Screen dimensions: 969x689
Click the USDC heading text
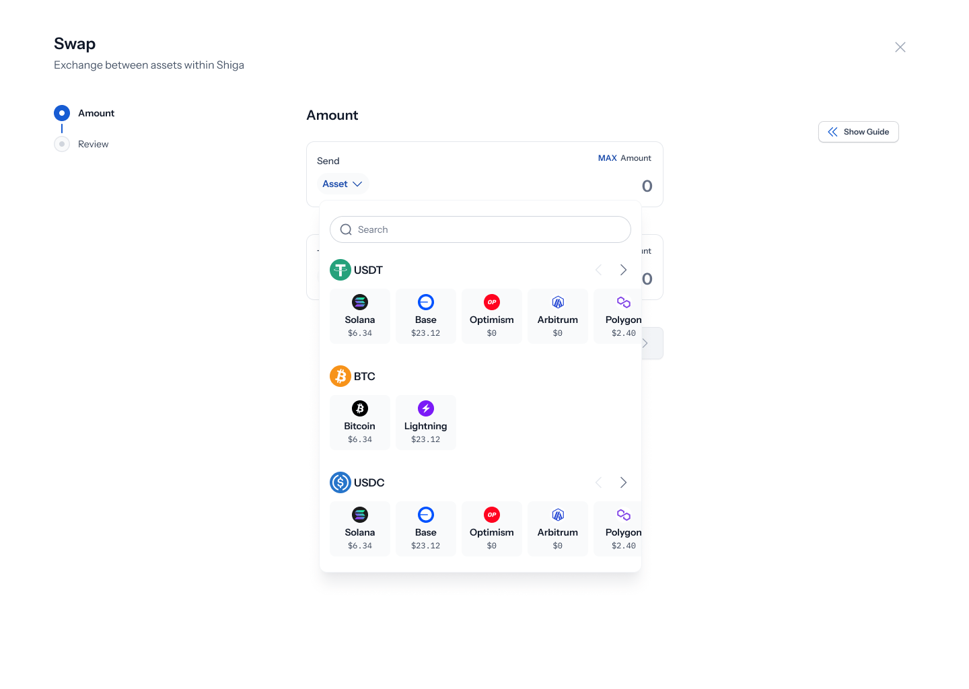click(369, 482)
